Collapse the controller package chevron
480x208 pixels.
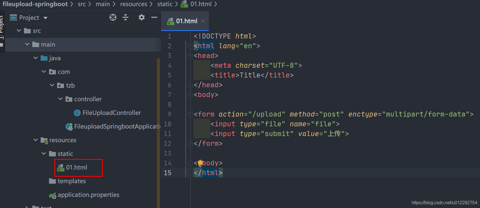coord(61,99)
